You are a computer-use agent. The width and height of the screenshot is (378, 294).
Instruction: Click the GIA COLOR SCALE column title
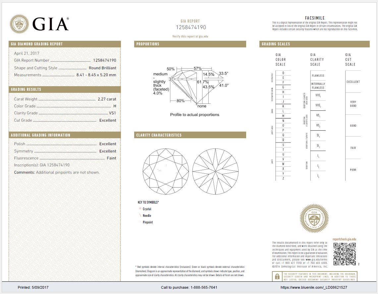(280, 60)
